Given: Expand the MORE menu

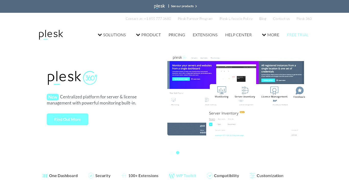Looking at the screenshot, I should point(271,35).
